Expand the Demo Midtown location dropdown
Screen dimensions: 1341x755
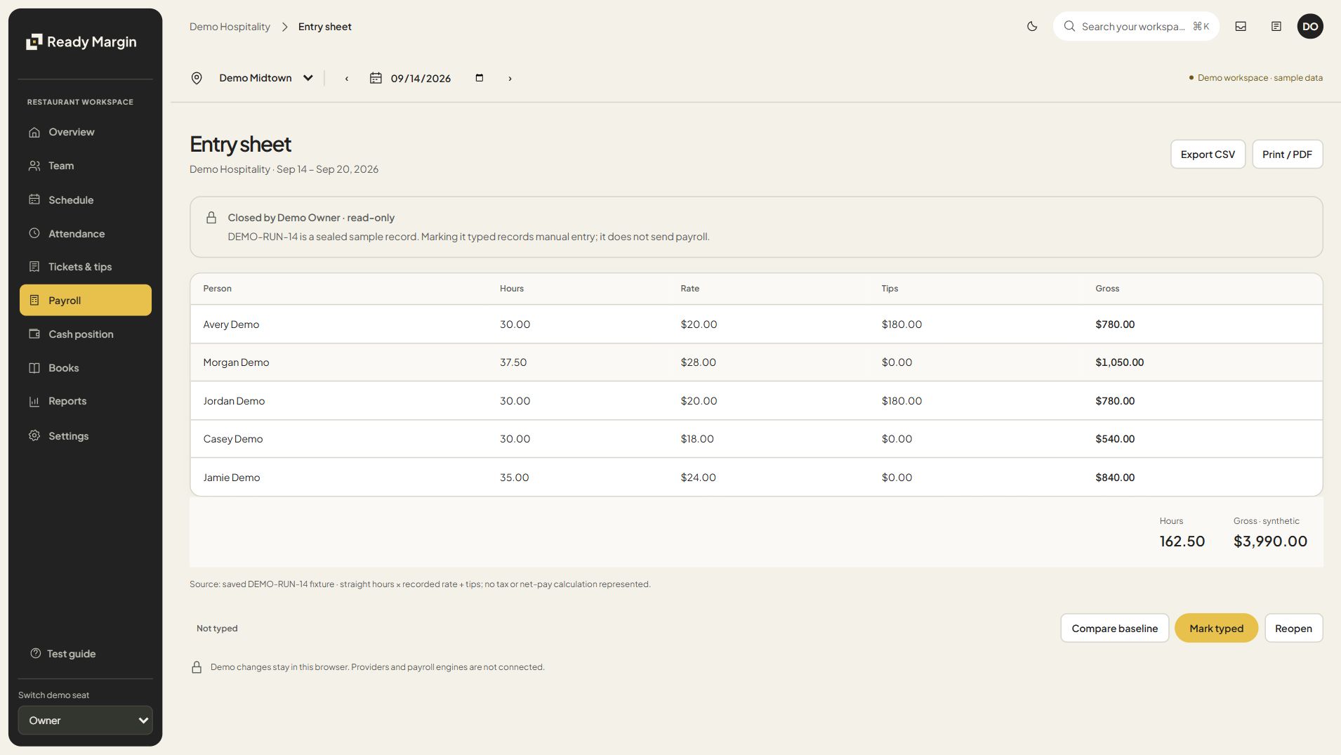point(266,78)
